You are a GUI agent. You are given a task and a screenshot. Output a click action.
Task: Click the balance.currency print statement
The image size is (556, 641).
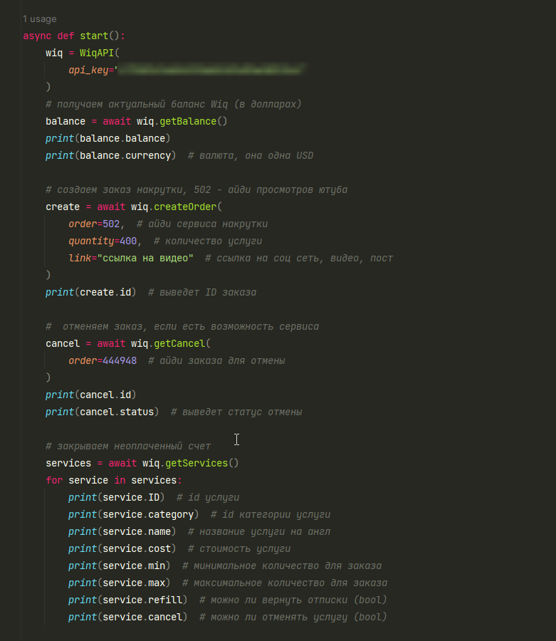tap(111, 156)
